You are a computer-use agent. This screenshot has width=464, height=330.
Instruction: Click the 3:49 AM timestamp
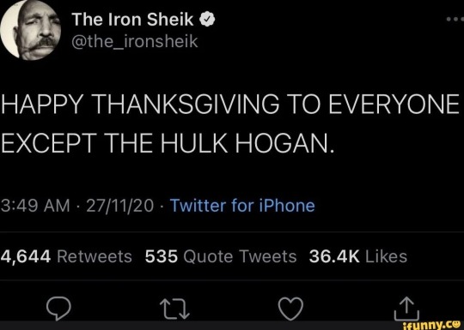[35, 206]
